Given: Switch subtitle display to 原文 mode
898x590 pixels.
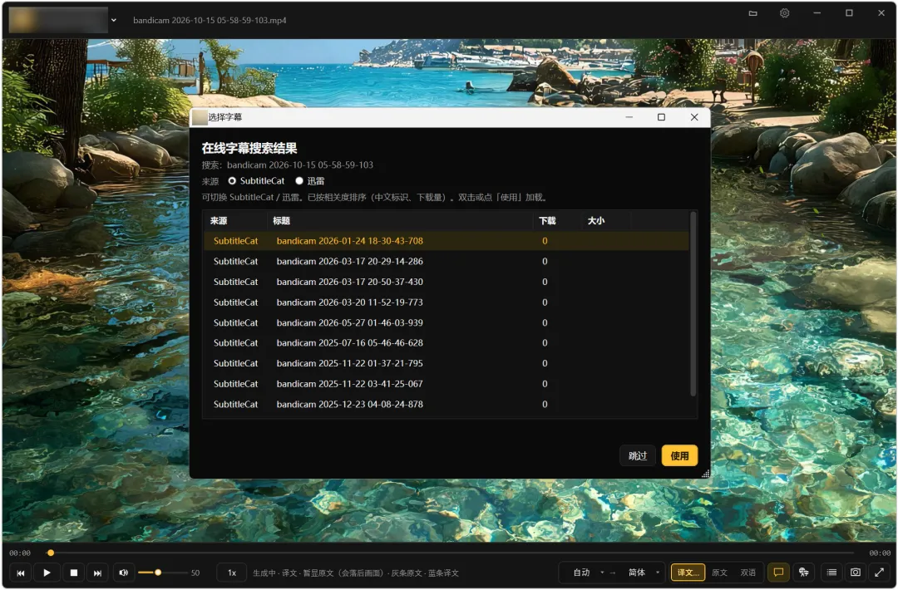Looking at the screenshot, I should (x=719, y=573).
